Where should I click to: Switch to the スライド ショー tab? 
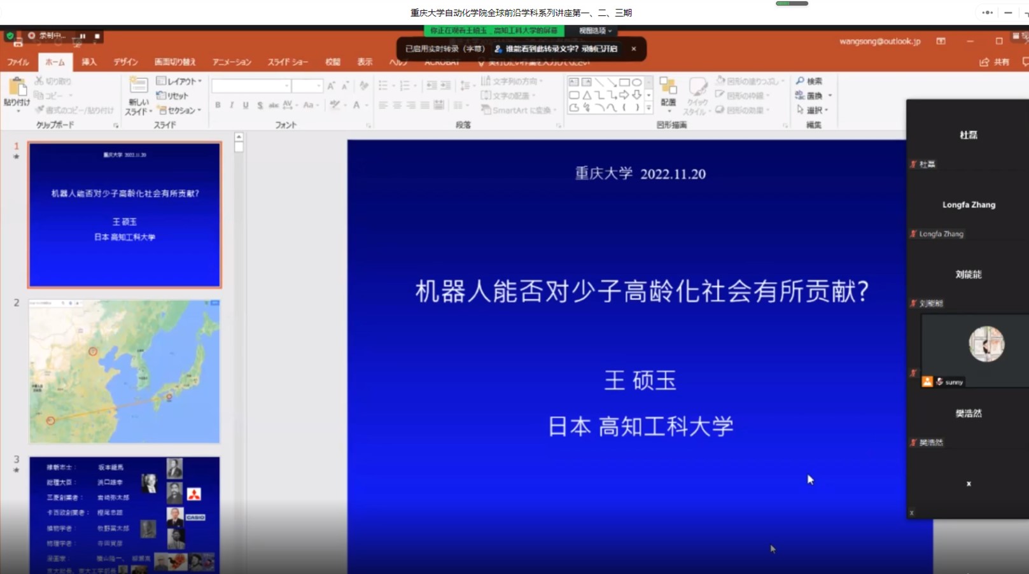(288, 62)
